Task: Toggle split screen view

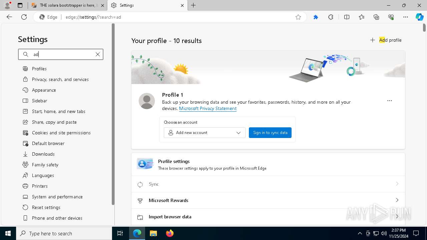Action: pos(347,17)
